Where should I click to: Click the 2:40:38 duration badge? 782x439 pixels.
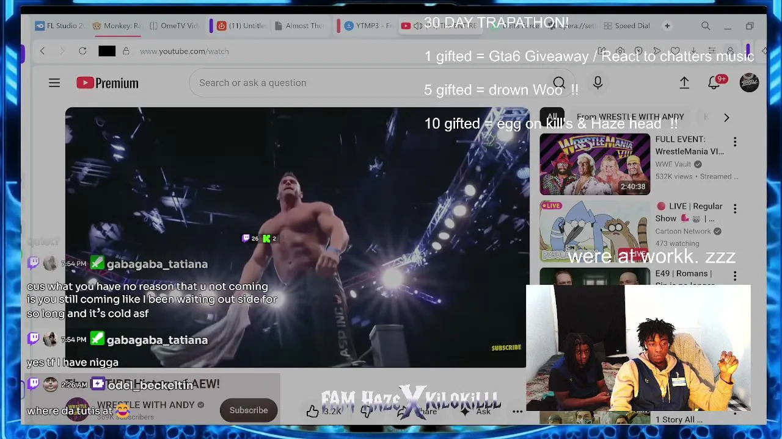[x=633, y=187]
